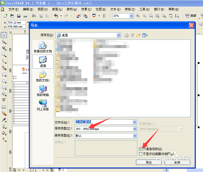
Task: Click the 排版 toolbar button
Action: tap(191, 16)
